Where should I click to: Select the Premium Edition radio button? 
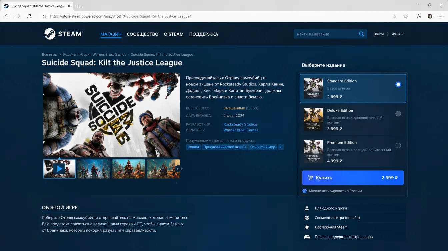[398, 146]
